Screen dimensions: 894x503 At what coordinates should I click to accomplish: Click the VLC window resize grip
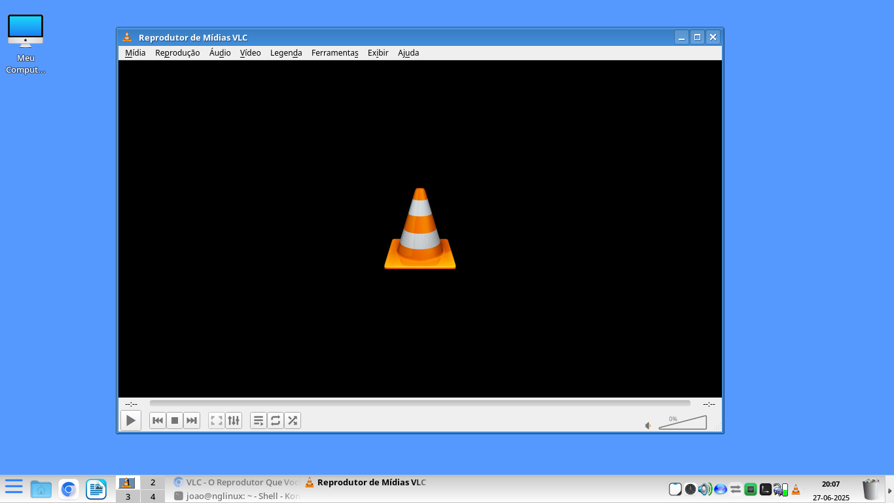718,428
